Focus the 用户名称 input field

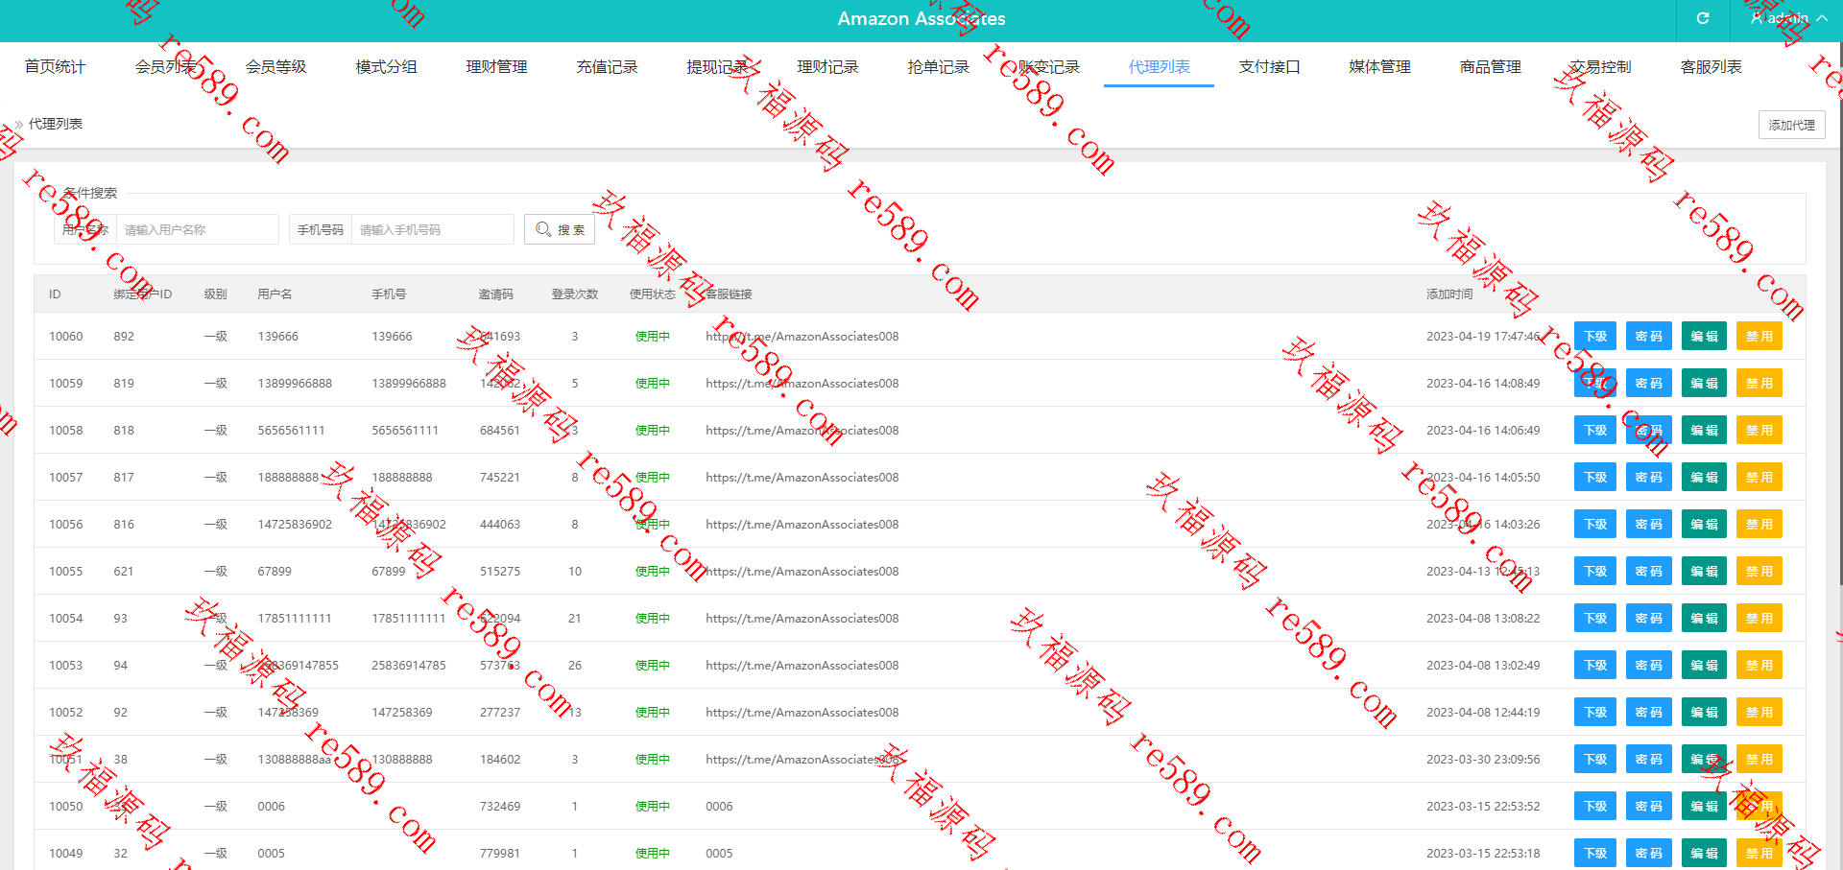[197, 229]
